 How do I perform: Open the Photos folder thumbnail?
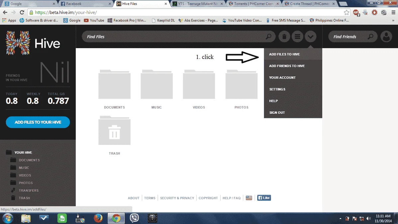pyautogui.click(x=242, y=84)
